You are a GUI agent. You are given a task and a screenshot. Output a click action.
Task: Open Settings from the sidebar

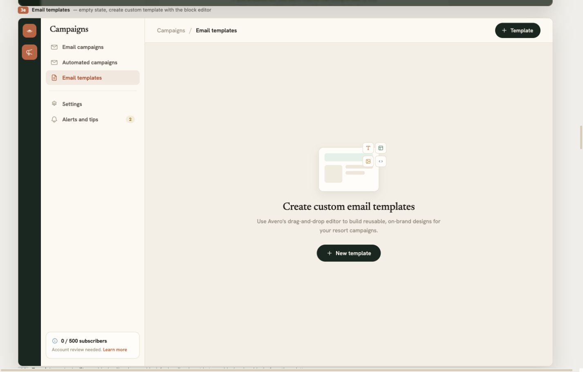click(93, 104)
